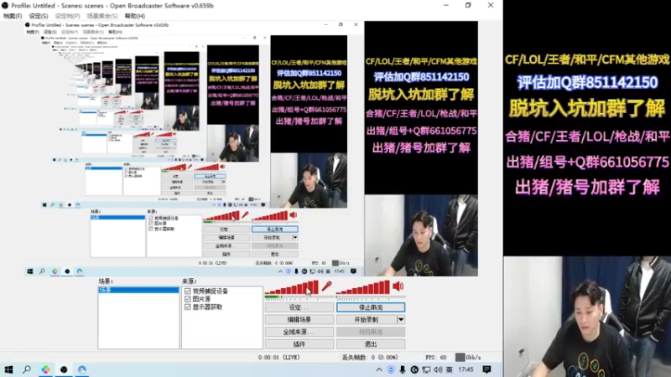This screenshot has height=377, width=671.
Task: Click the 来源: list label
Action: [x=190, y=281]
